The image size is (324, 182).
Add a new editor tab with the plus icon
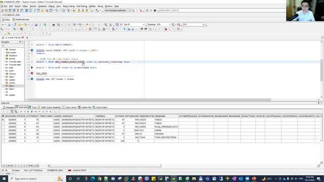[27, 38]
